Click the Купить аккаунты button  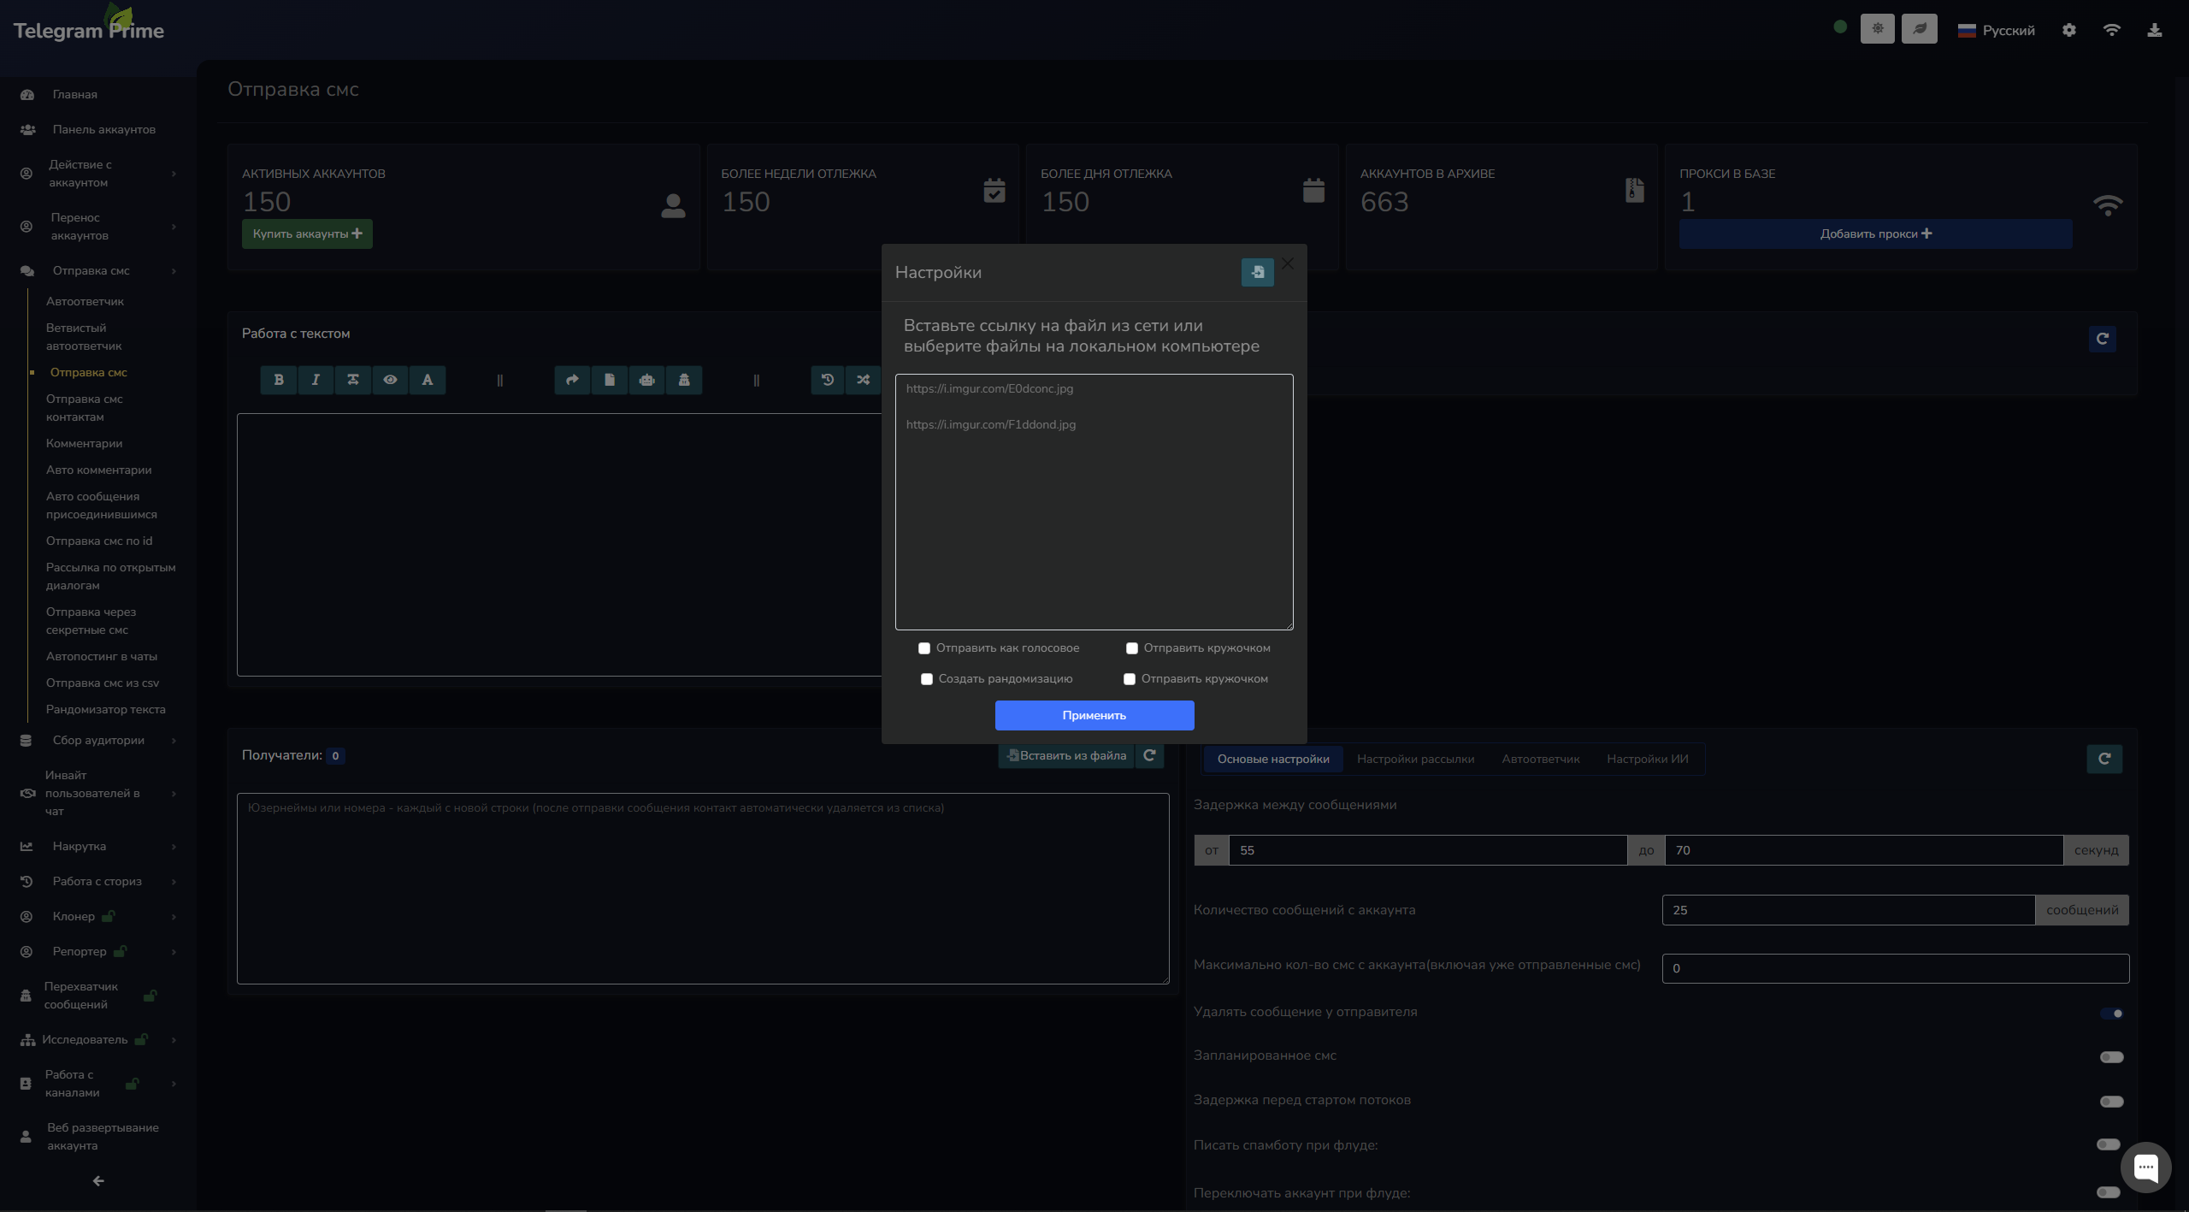307,234
